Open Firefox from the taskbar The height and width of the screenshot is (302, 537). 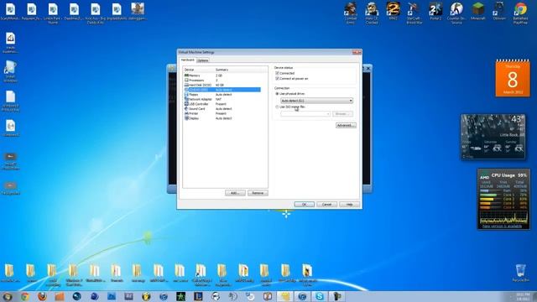pos(42,296)
